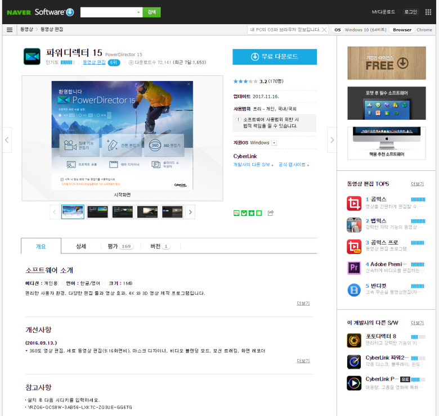This screenshot has width=439, height=416.
Task: Click the Software download logo icon
Action: tap(70, 12)
